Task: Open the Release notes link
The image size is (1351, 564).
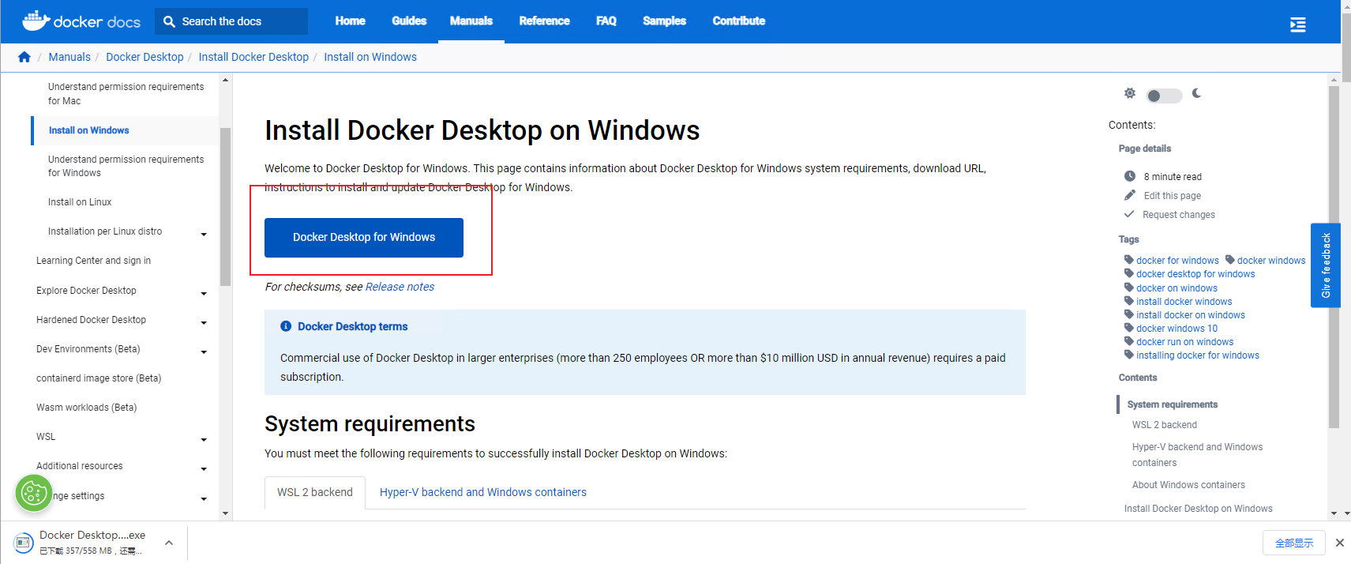Action: pos(400,287)
